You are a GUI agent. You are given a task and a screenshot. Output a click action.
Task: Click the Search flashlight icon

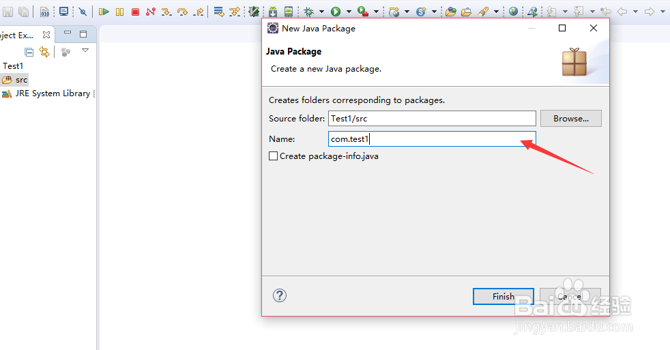[483, 12]
